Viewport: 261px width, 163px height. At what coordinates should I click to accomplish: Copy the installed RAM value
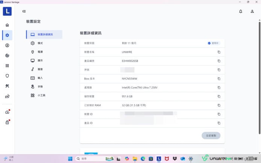click(x=219, y=105)
